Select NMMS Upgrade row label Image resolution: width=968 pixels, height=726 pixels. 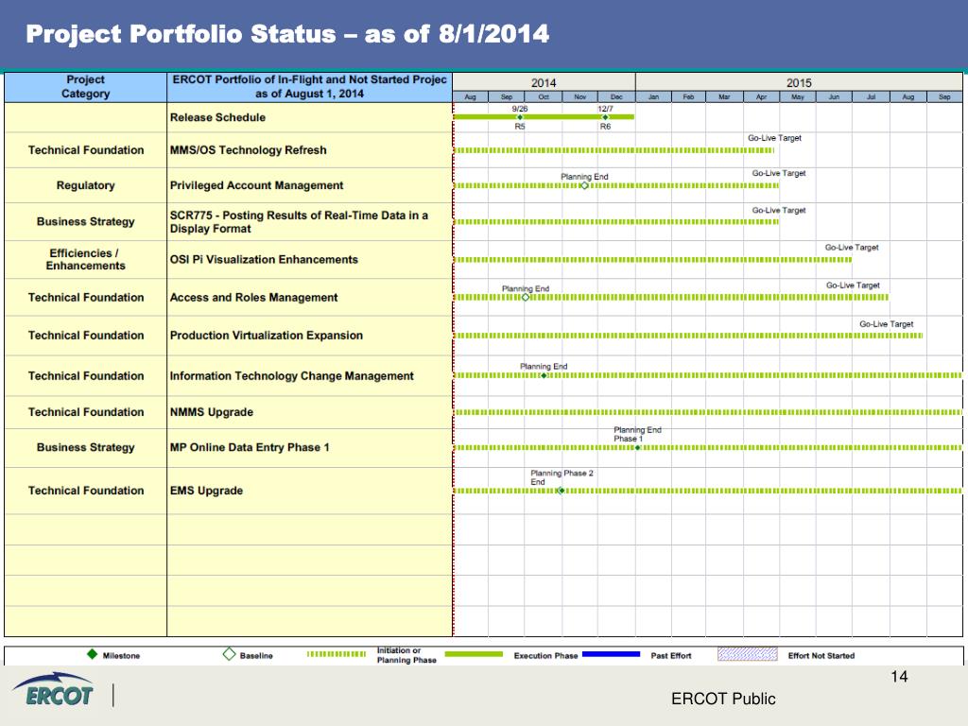click(x=211, y=412)
